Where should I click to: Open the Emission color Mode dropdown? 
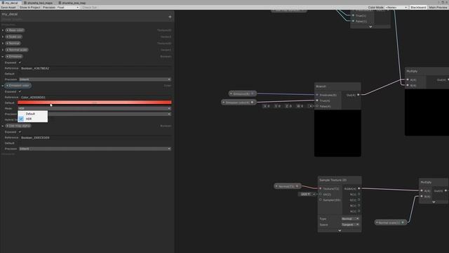(x=95, y=108)
